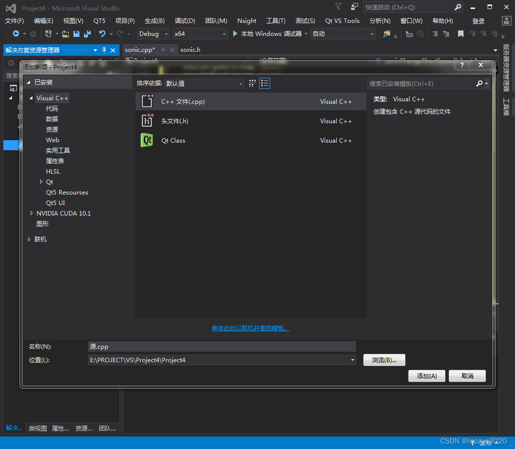This screenshot has width=515, height=449.
Task: Click the new project toolbar icon
Action: pyautogui.click(x=48, y=33)
